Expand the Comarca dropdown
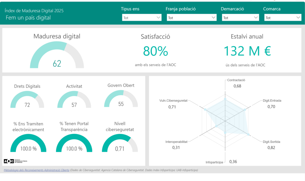 click(x=283, y=18)
